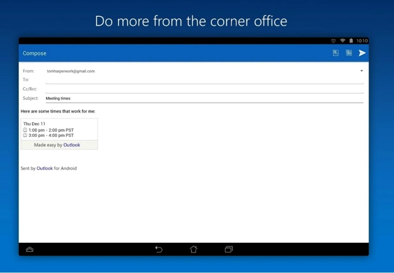Tap the battery icon in status bar

coord(351,41)
